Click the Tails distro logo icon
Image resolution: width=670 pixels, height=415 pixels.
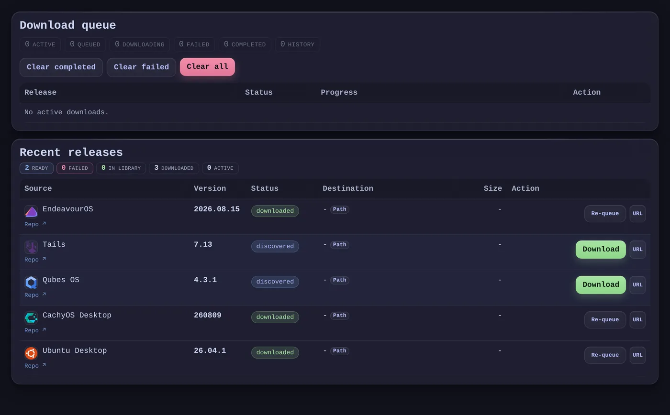[31, 247]
